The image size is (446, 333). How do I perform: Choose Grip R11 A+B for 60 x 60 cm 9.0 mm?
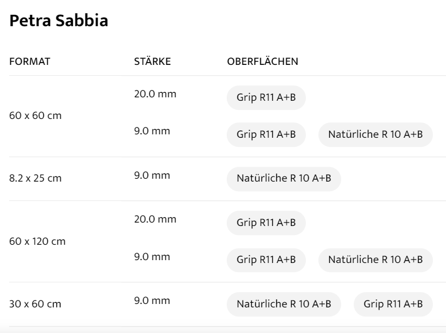[x=266, y=135]
